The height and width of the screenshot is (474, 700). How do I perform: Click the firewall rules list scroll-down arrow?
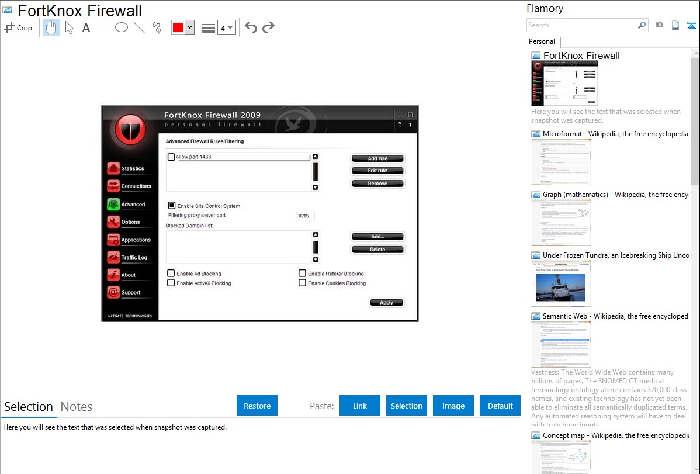point(315,188)
